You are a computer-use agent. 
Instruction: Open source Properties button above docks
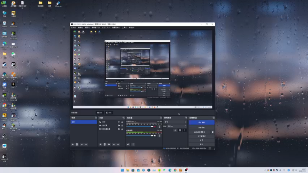coord(100,113)
